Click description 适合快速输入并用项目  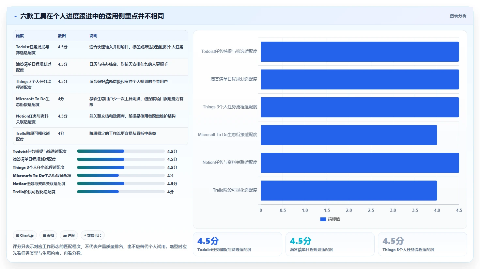point(136,47)
